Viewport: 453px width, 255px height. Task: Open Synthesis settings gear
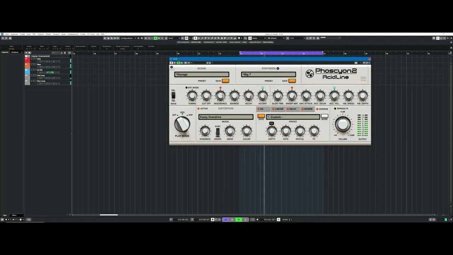click(x=278, y=68)
